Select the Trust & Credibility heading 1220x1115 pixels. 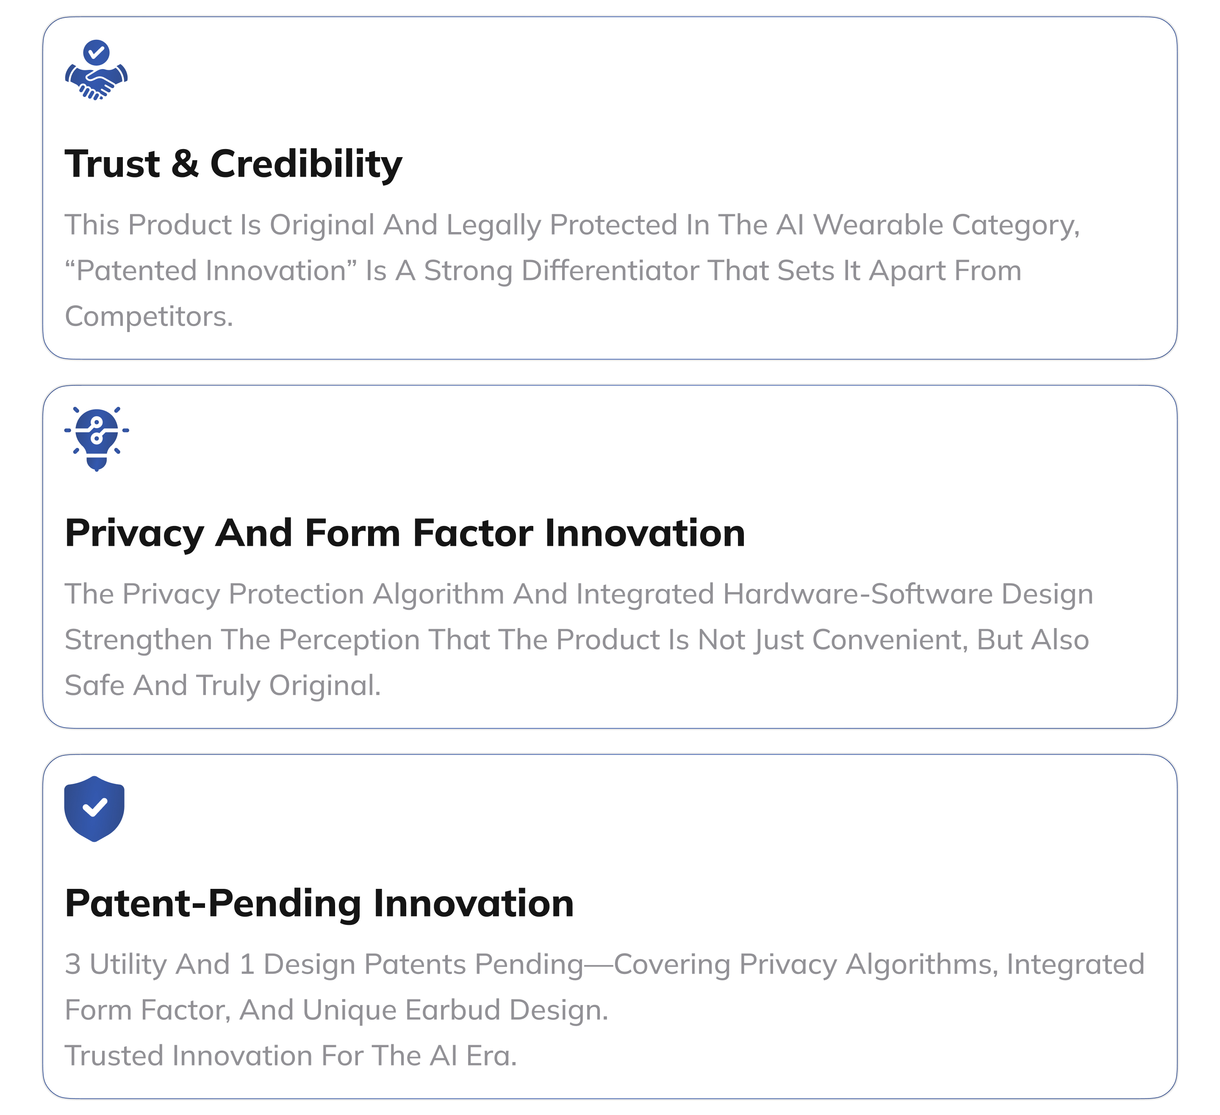233,164
